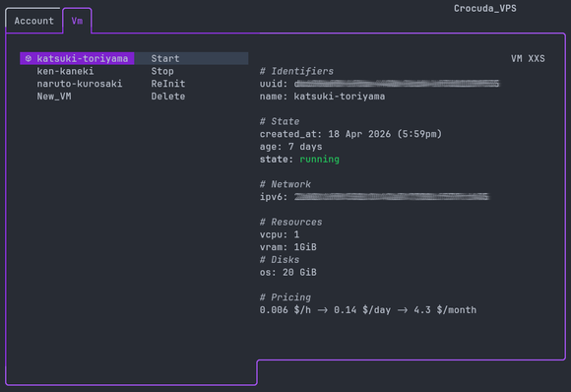
Task: Switch to the Account tab
Action: point(33,21)
